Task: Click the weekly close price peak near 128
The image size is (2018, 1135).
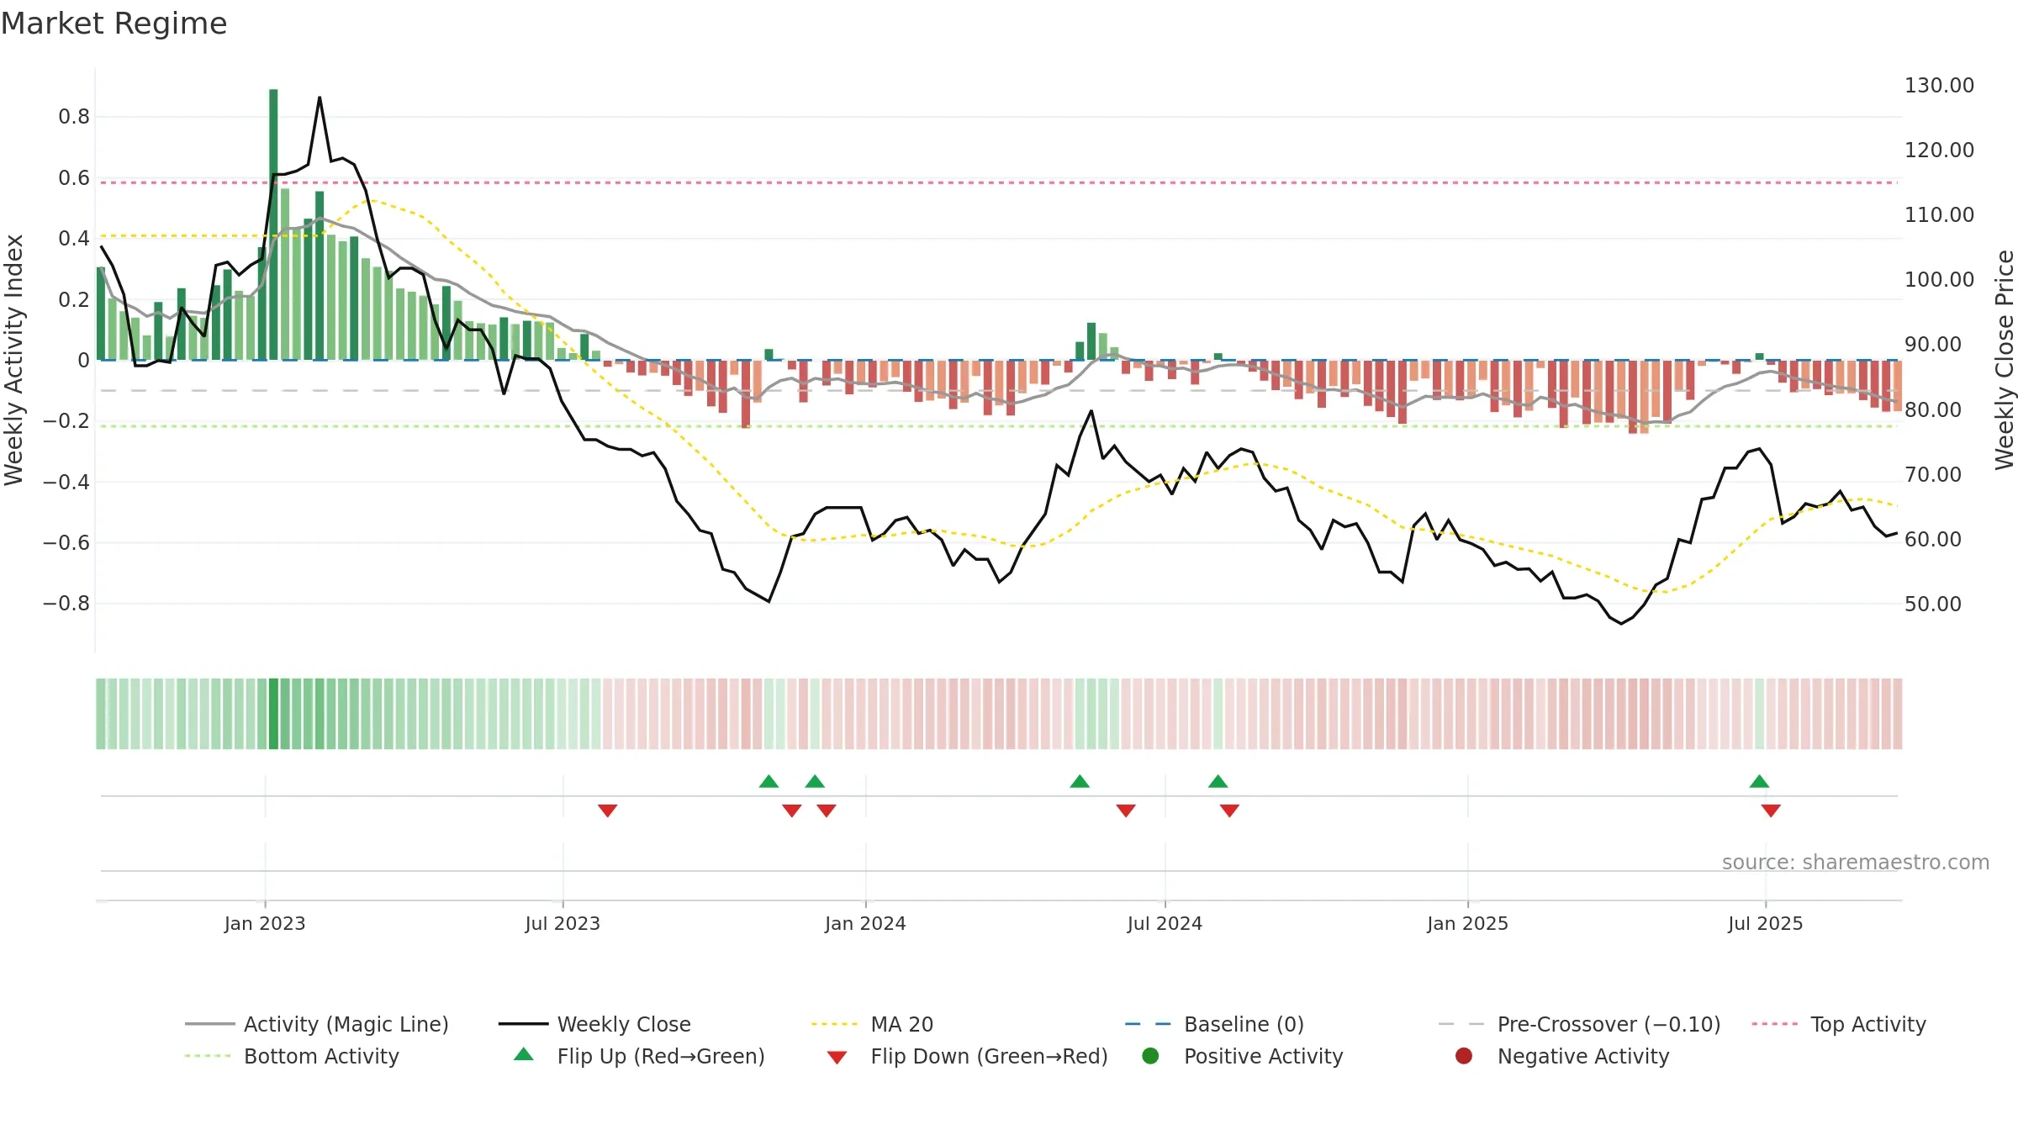Action: (320, 98)
